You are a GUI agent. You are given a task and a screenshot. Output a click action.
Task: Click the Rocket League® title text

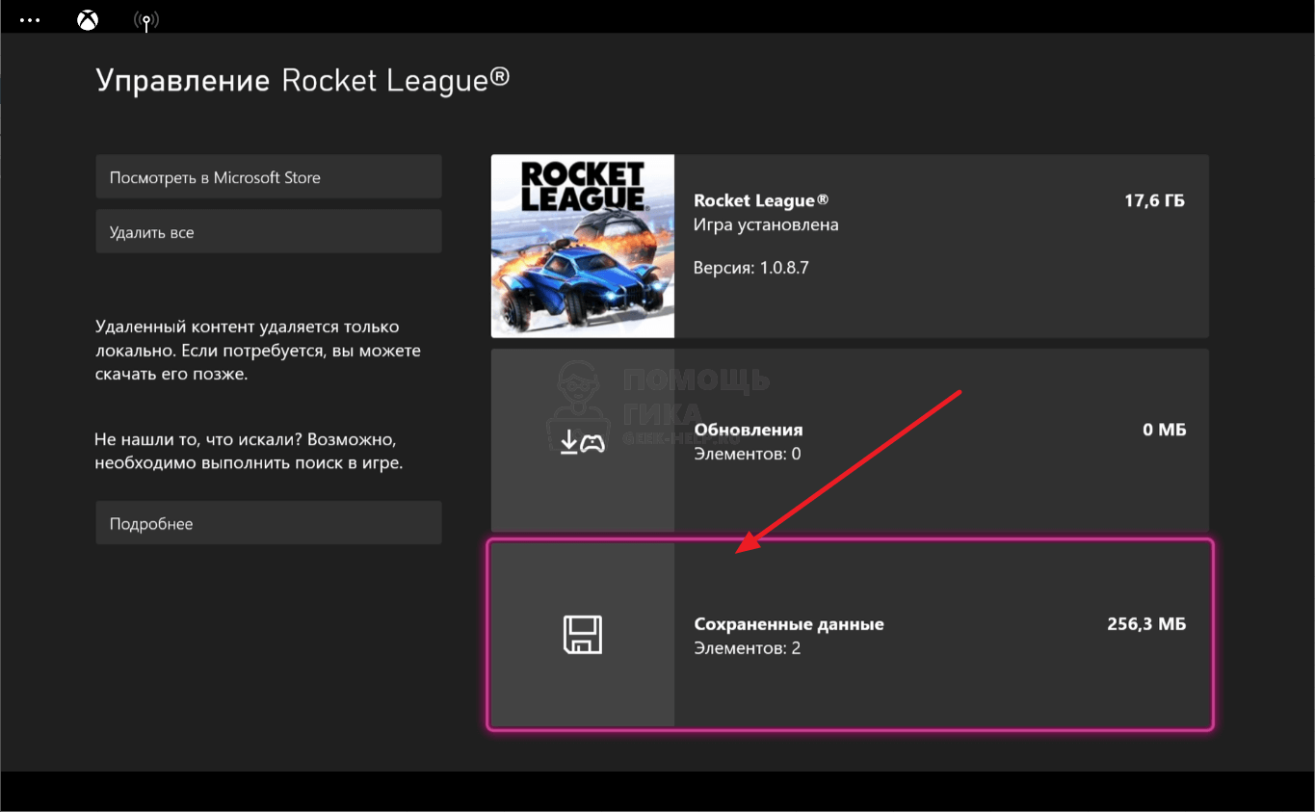[x=761, y=200]
